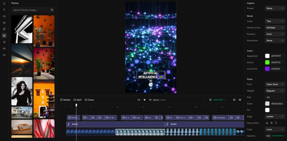Viewport: 287px width, 141px height.
Task: Click the #FFFFFF Appeared hex value
Action: [276, 56]
